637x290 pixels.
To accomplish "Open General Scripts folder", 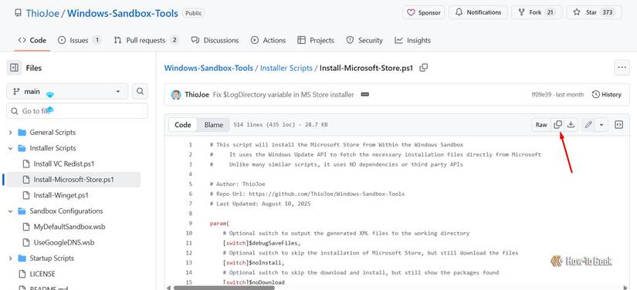I will click(x=53, y=132).
